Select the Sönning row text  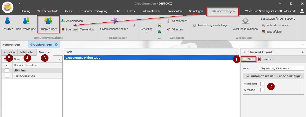(20, 70)
